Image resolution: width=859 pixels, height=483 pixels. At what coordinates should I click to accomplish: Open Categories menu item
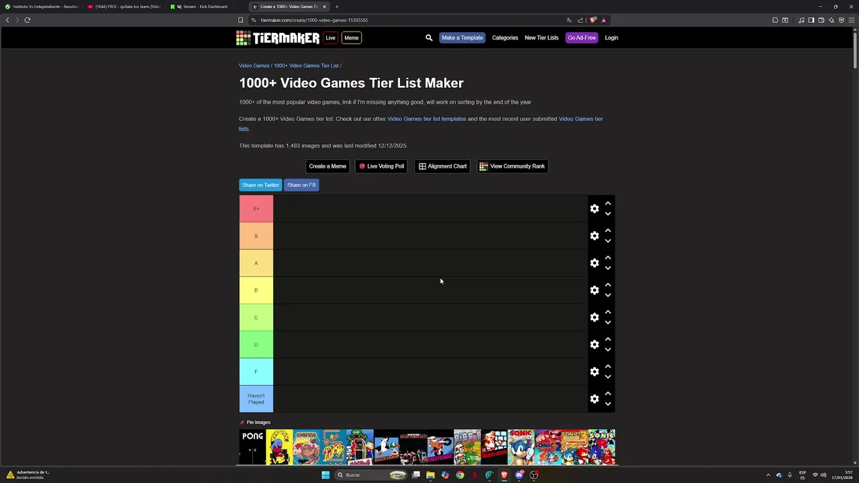(x=505, y=38)
